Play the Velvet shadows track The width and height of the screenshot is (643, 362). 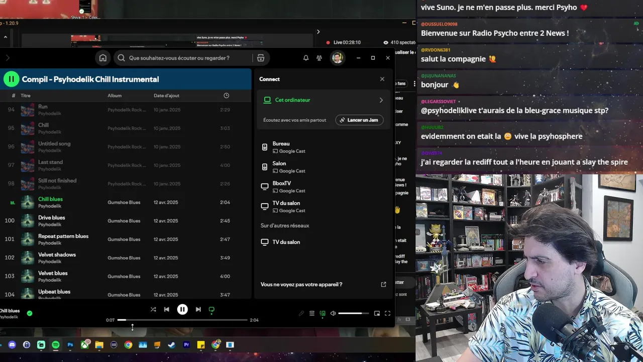coord(126,258)
